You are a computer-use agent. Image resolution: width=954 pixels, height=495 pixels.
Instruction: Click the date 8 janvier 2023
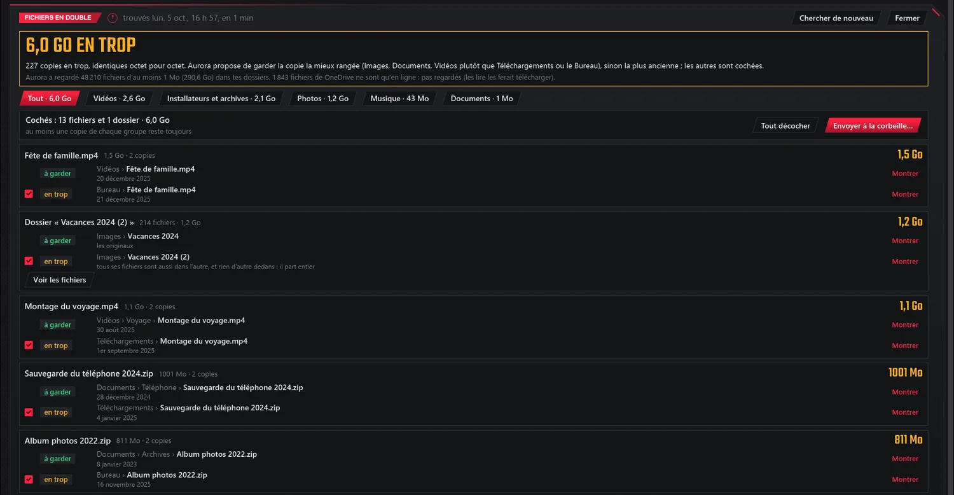coord(117,464)
